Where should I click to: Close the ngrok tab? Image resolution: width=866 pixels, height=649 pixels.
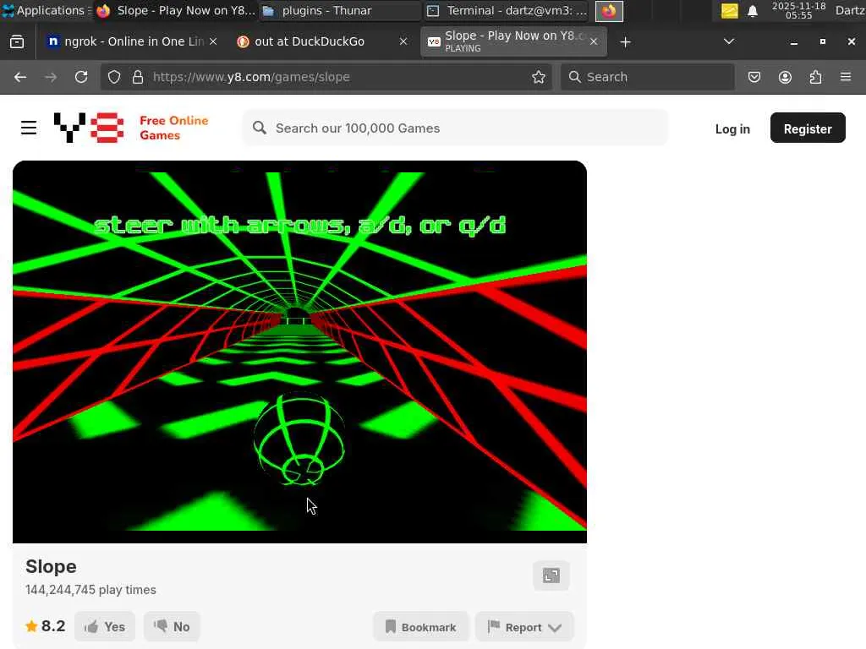(x=213, y=41)
